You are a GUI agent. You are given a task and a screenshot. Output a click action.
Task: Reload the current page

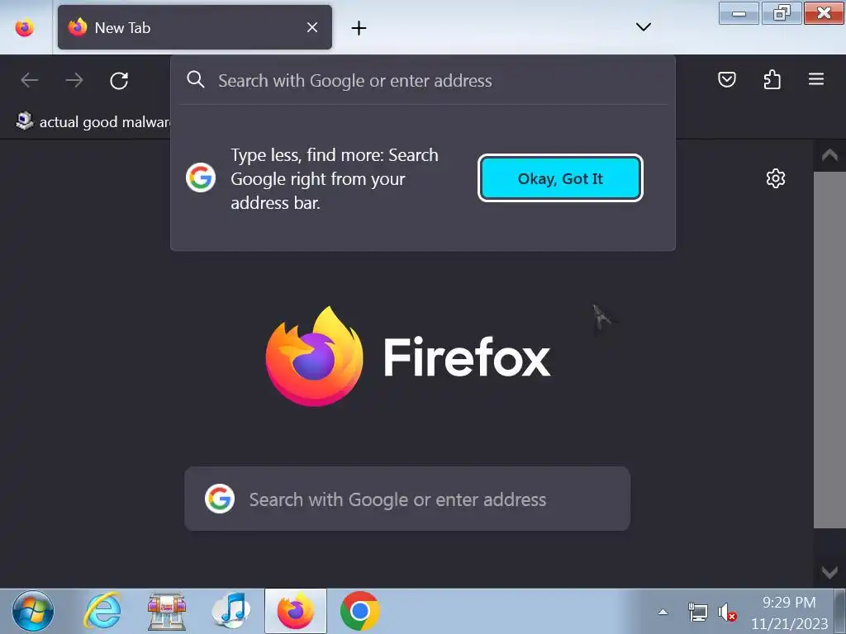pyautogui.click(x=119, y=81)
